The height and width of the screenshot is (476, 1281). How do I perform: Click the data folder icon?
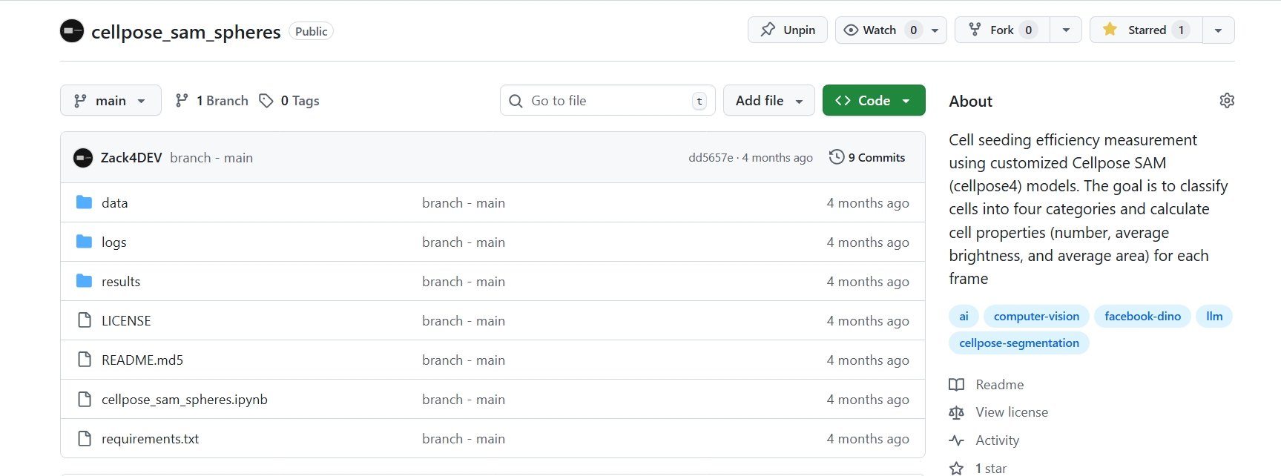(84, 202)
